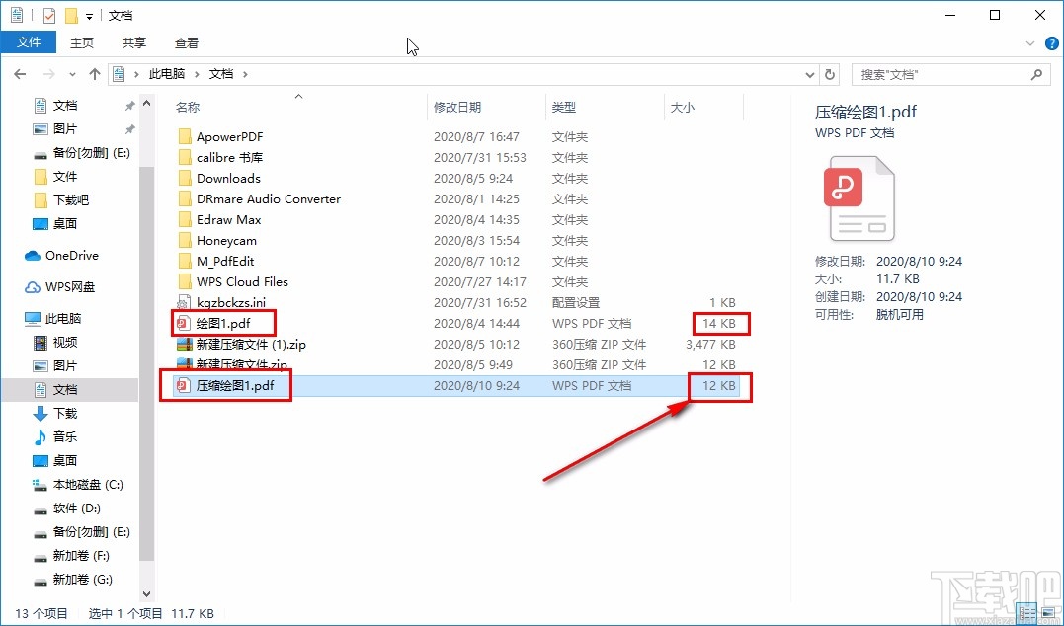The width and height of the screenshot is (1064, 626).
Task: Open the 文件 menu
Action: click(29, 42)
